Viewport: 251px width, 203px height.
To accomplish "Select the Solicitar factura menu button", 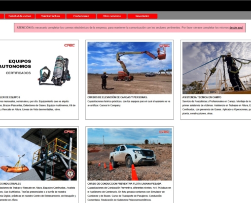I will pos(51,16).
